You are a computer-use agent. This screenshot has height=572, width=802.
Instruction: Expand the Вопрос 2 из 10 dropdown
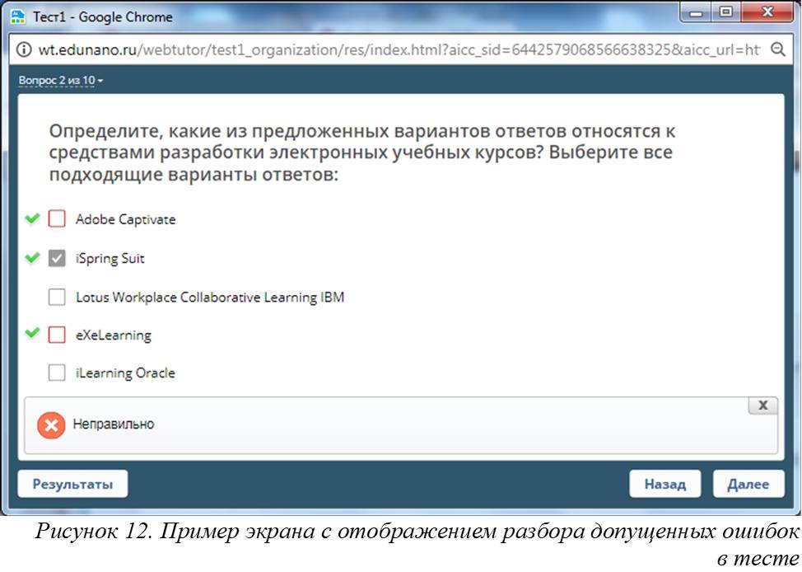click(61, 80)
